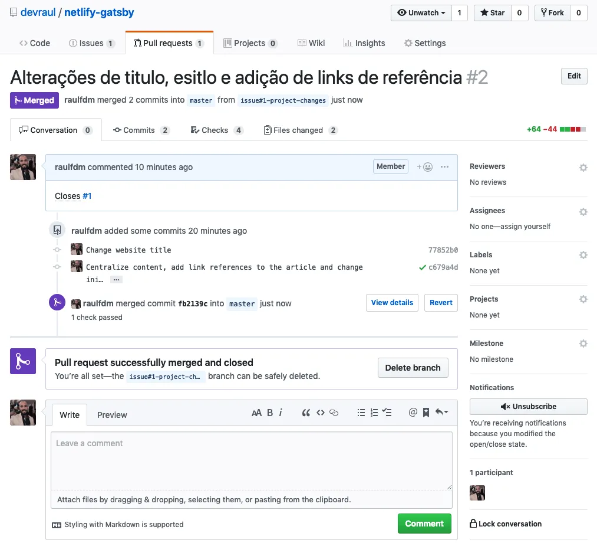Click the issue#1-project-changes branch label in header
The image size is (597, 543).
(283, 100)
